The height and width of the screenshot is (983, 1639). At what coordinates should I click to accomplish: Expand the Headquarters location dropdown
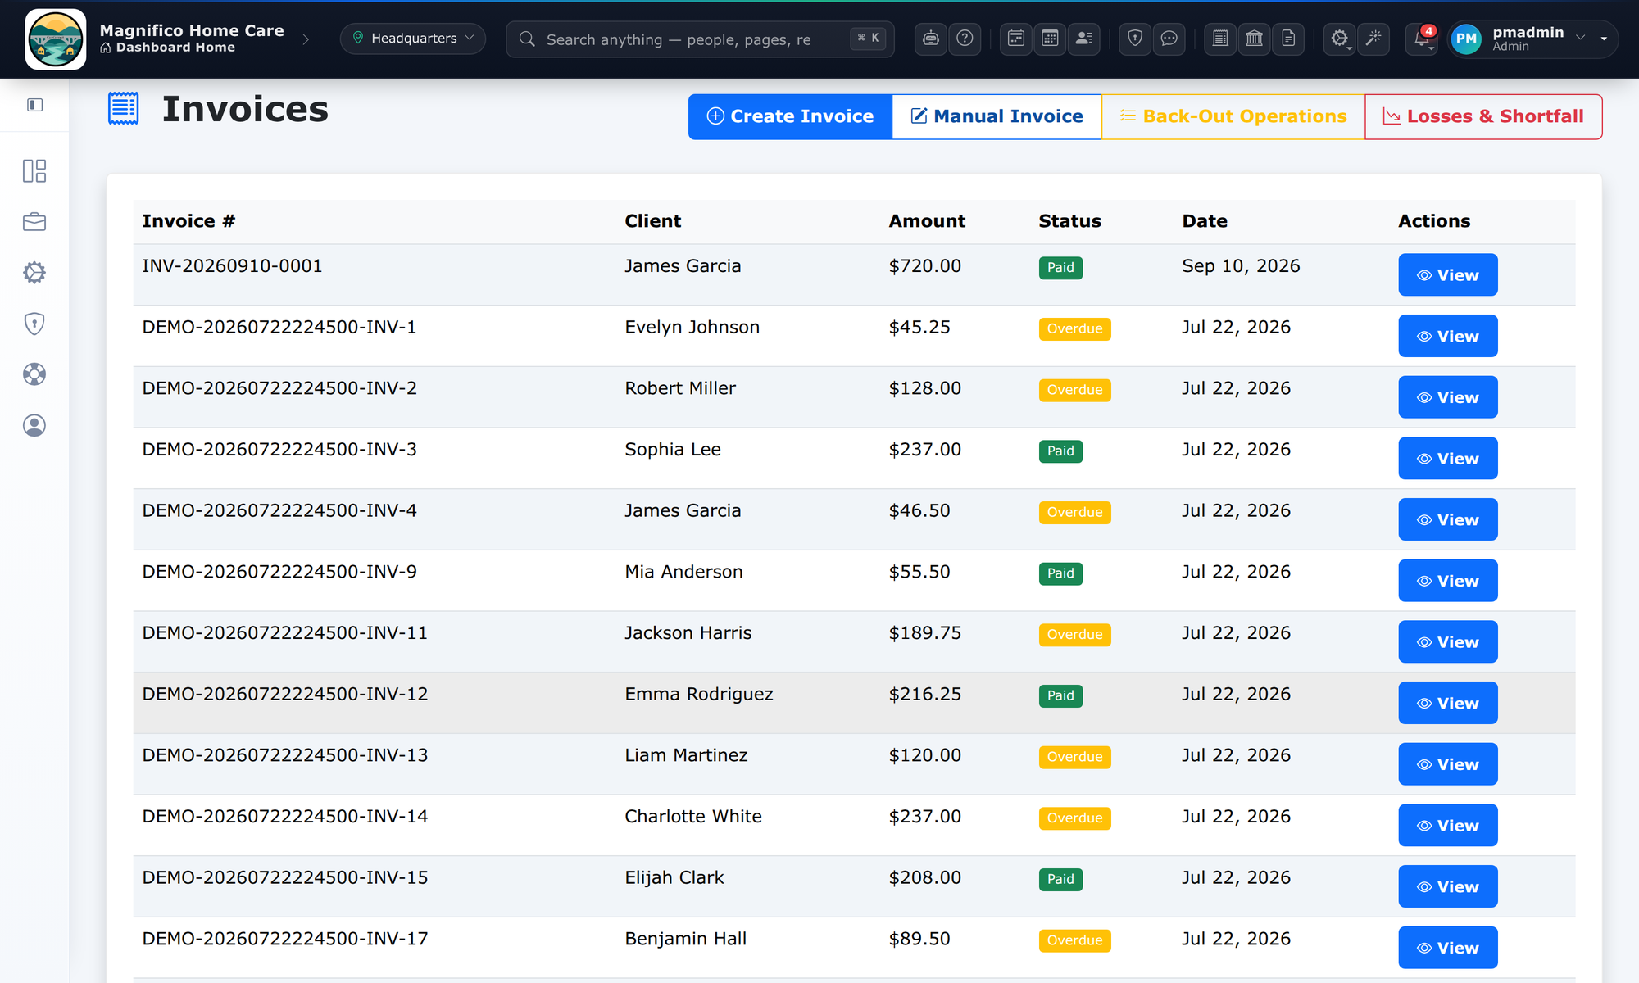[413, 39]
